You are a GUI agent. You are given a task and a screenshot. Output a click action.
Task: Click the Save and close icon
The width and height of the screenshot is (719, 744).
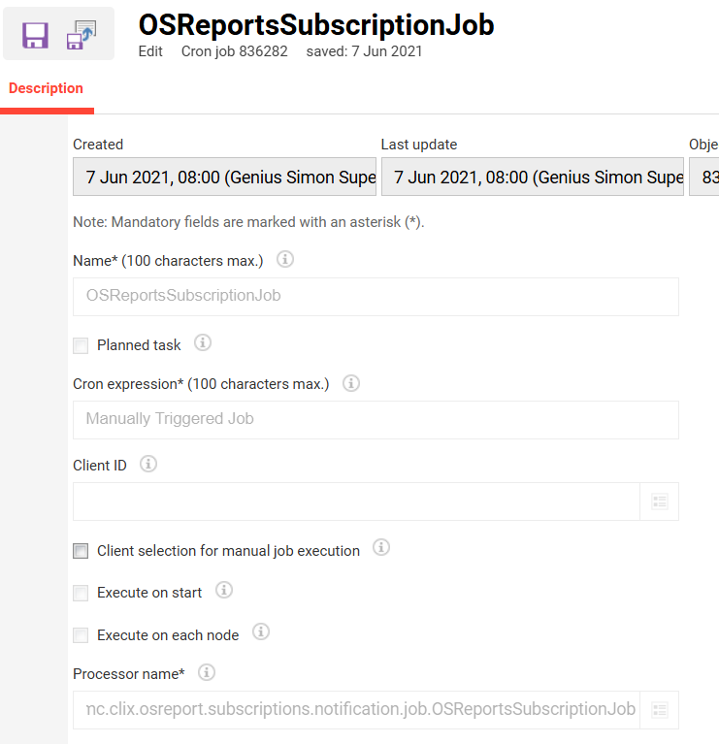[x=82, y=35]
